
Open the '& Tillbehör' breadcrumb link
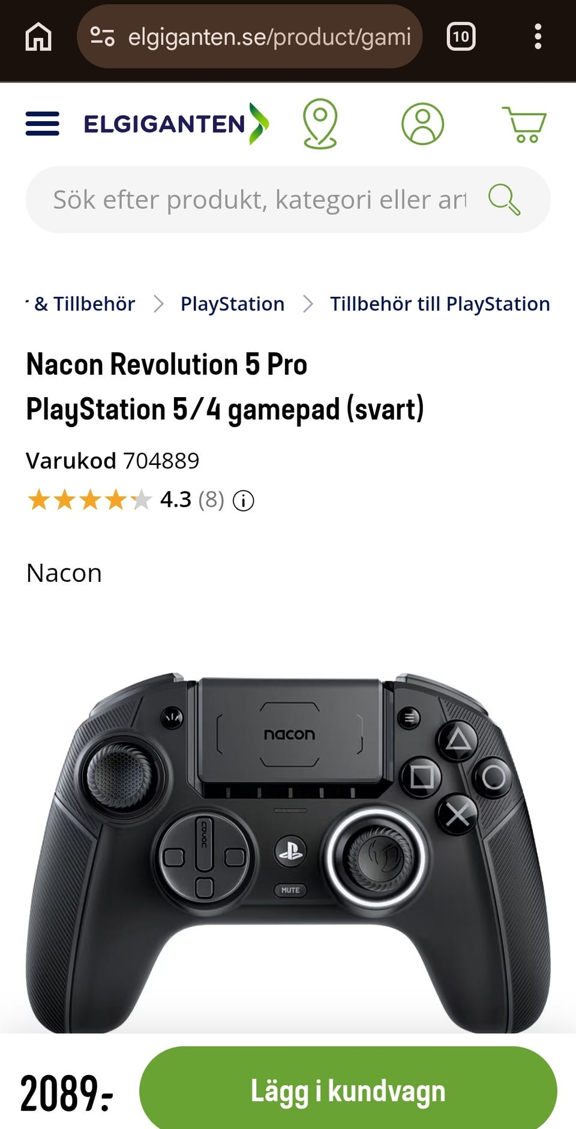click(x=84, y=304)
